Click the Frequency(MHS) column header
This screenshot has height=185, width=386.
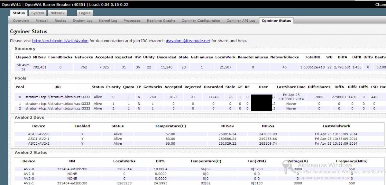(x=352, y=161)
